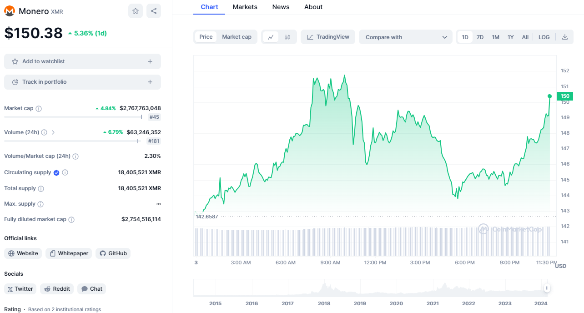Download chart data with the download icon
The image size is (584, 313).
565,37
